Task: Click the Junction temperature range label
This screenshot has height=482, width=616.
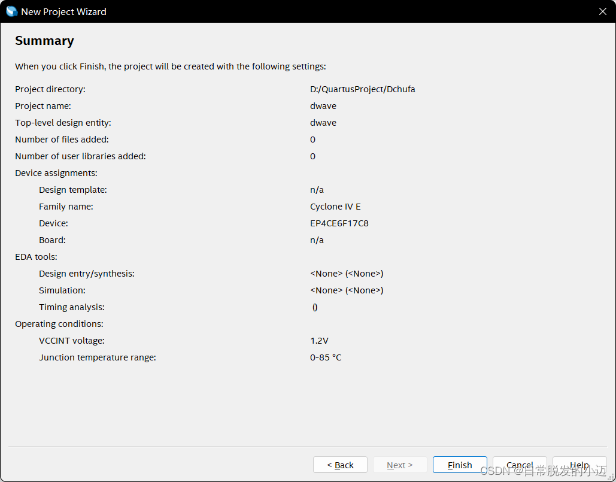Action: click(x=98, y=357)
